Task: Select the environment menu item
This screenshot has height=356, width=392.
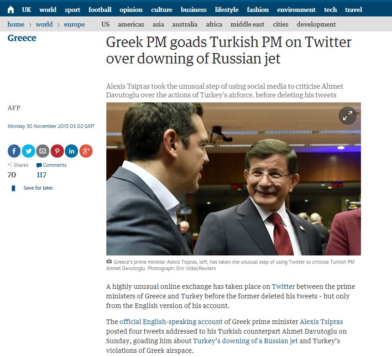Action: (296, 10)
